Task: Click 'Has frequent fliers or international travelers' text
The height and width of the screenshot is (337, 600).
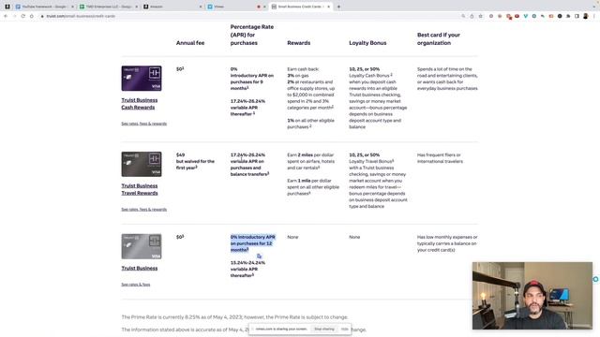Action: pos(440,158)
